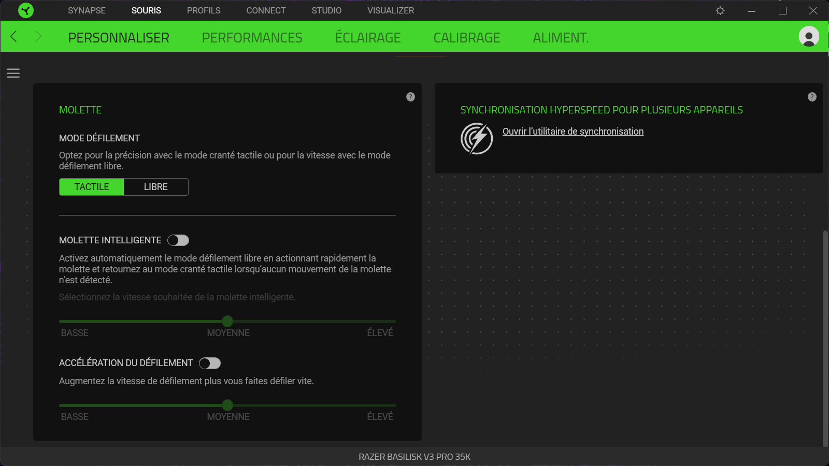This screenshot has width=829, height=466.
Task: Click the help icon in Molette panel
Action: 410,97
